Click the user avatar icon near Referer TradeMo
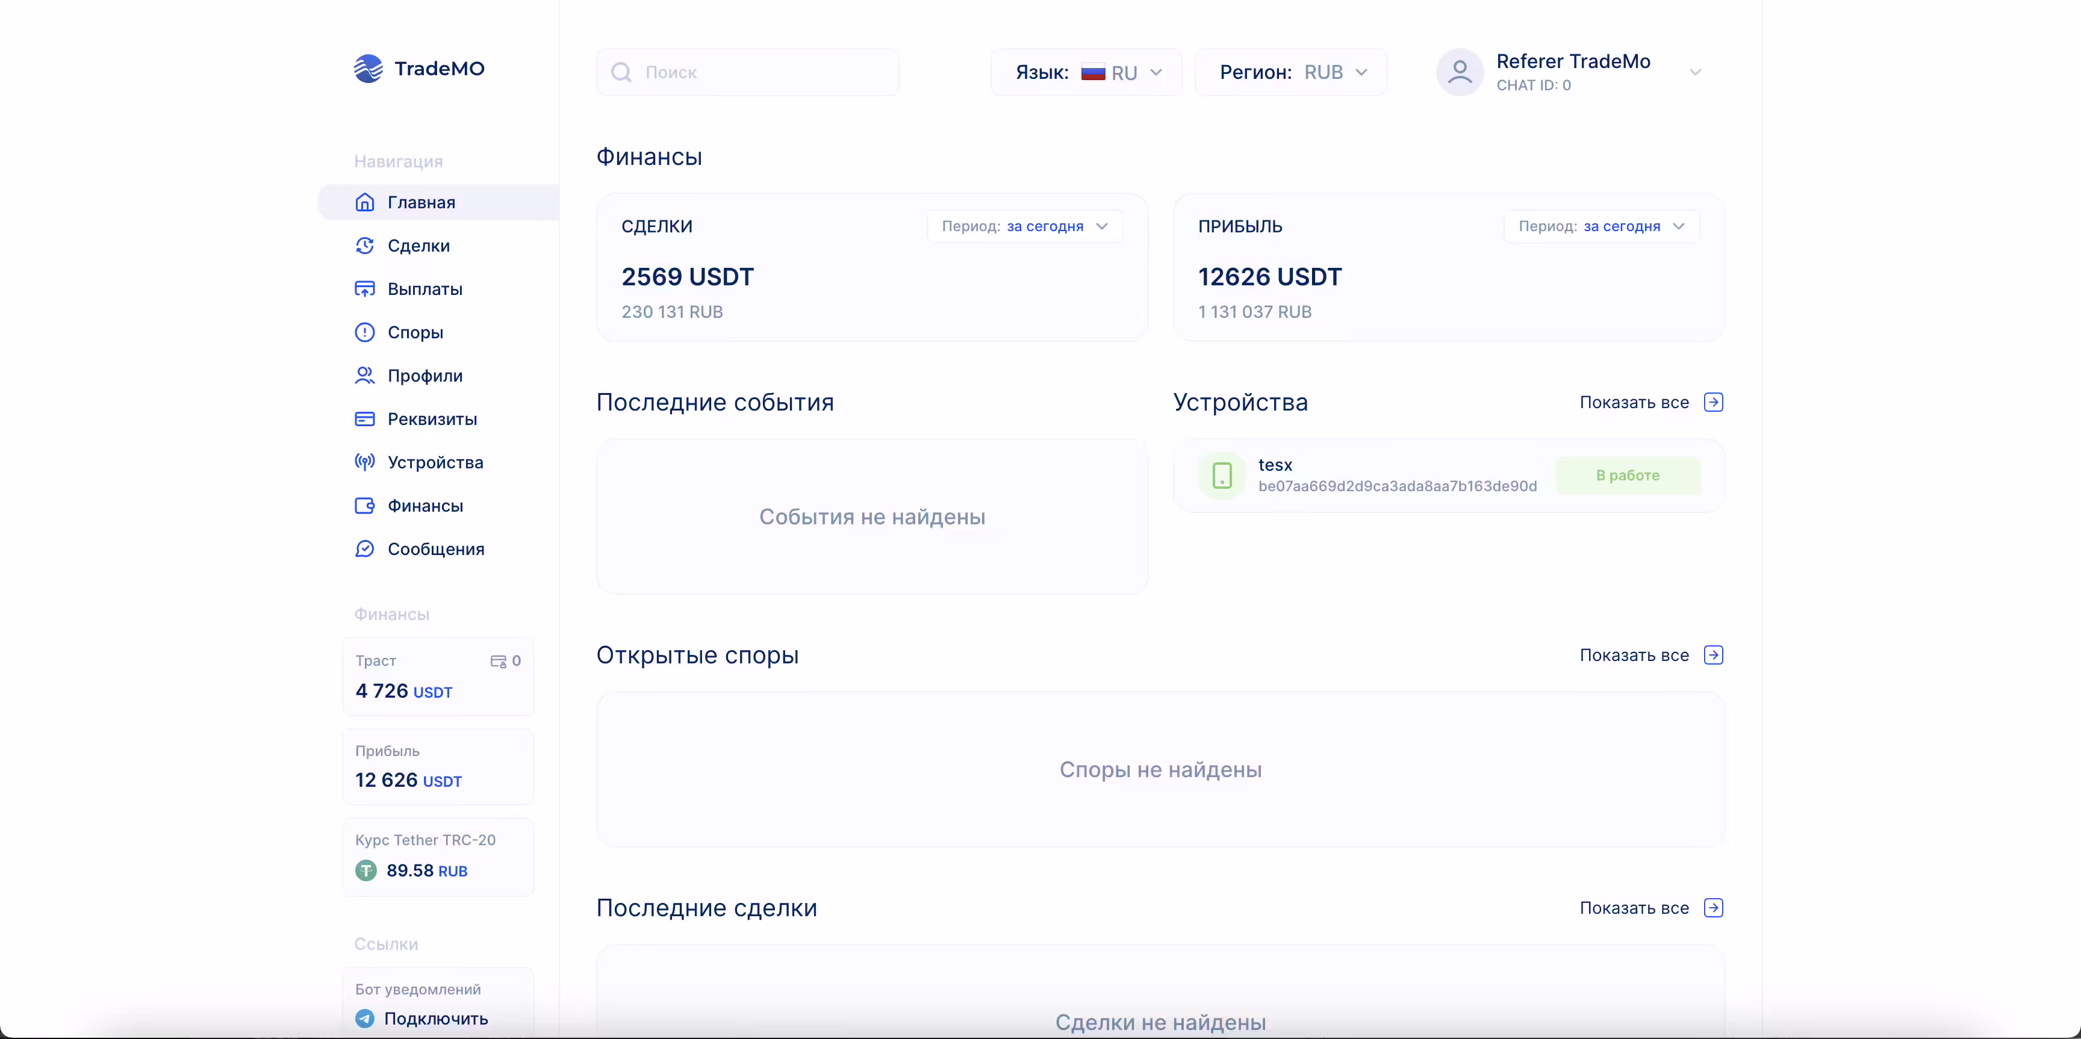 1459,72
